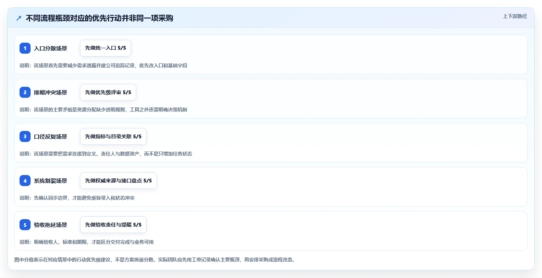Click the 系统割裂场景 heading
The image size is (542, 278).
pyautogui.click(x=50, y=181)
